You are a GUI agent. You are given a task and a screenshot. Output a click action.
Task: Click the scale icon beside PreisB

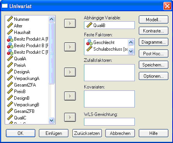[x=10, y=91]
